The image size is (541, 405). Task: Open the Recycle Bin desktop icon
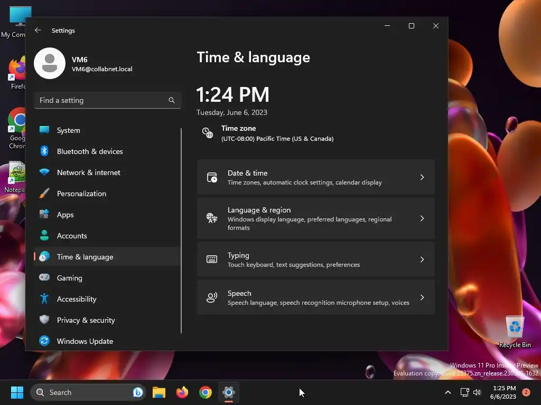click(x=515, y=332)
